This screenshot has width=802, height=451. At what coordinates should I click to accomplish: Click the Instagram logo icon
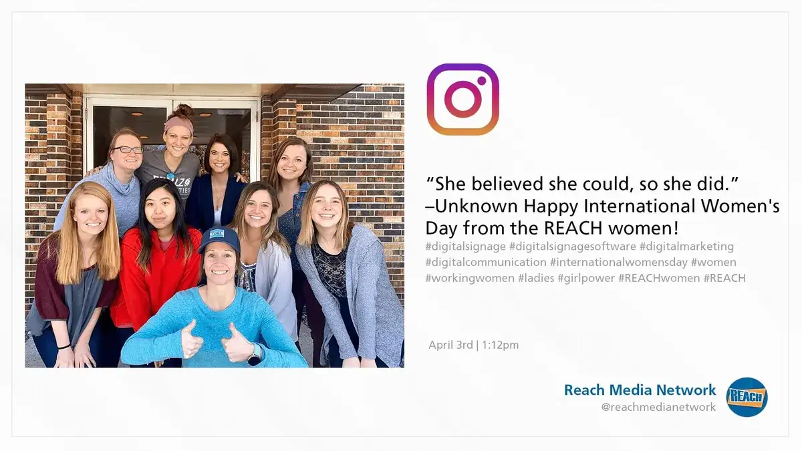(x=462, y=99)
